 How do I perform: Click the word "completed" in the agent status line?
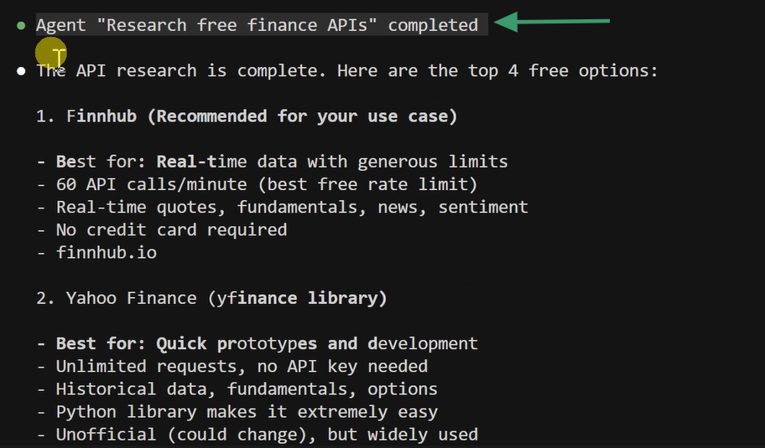coord(433,25)
